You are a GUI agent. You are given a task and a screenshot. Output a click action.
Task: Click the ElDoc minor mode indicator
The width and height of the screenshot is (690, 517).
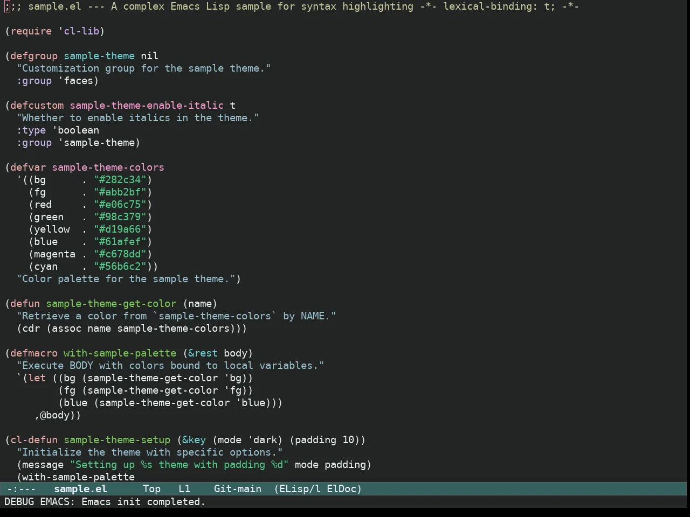coord(341,489)
